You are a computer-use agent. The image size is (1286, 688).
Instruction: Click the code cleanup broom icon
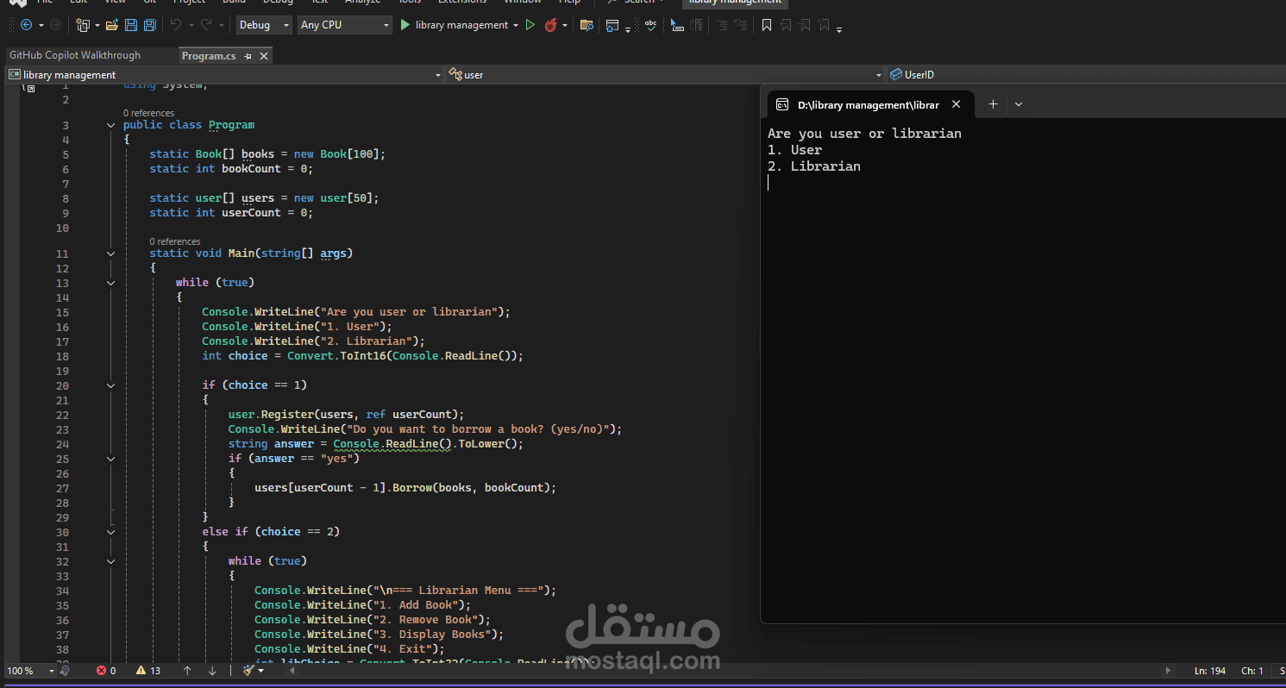248,670
